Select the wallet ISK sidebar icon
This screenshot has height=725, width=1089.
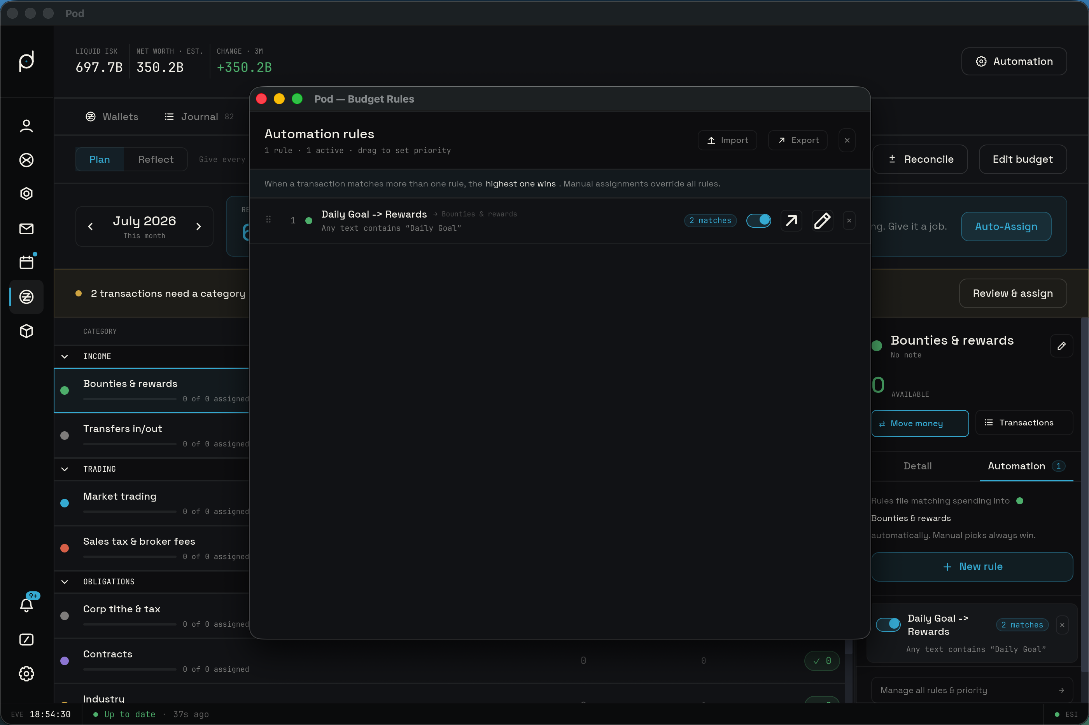pos(26,296)
